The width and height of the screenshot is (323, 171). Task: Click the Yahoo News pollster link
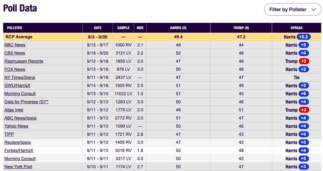[x=16, y=126]
